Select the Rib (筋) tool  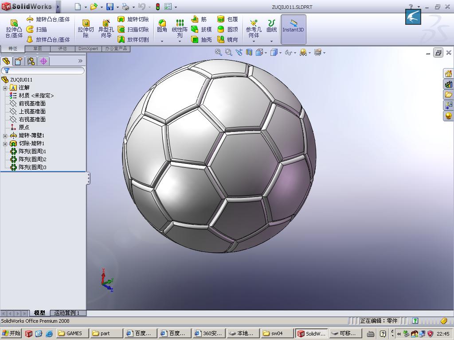(x=199, y=19)
